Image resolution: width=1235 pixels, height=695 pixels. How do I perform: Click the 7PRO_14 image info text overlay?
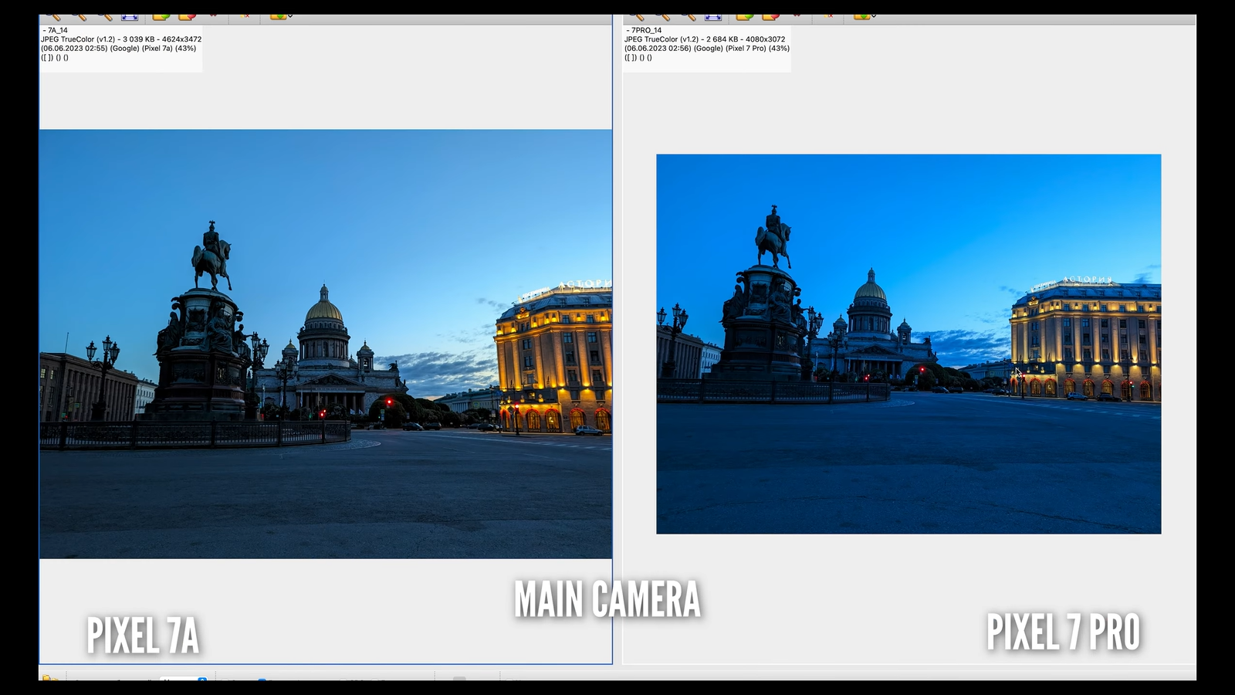coord(706,44)
